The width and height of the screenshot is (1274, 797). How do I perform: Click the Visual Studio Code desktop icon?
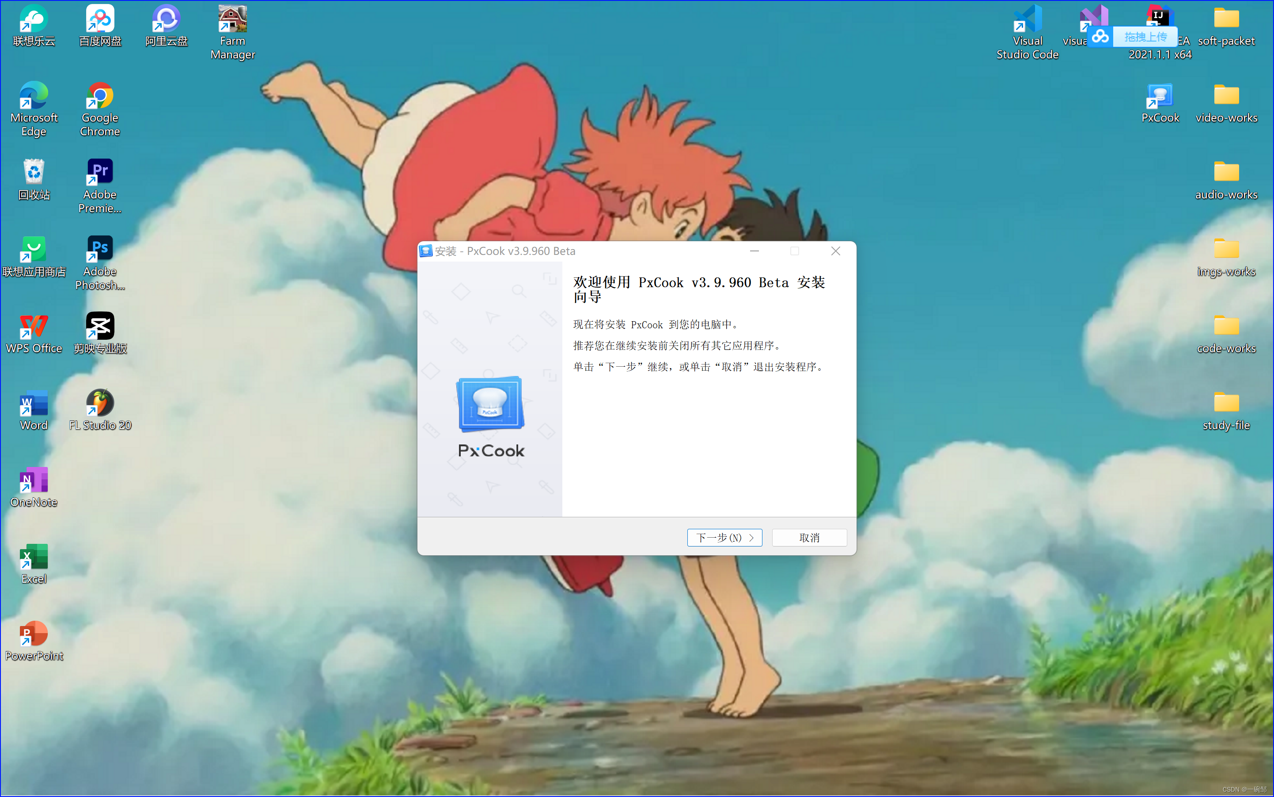(x=1028, y=33)
